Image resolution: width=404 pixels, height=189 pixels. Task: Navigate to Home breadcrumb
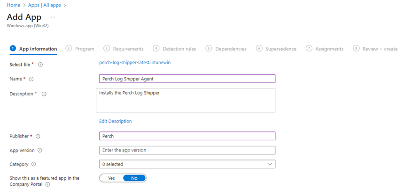pos(13,5)
